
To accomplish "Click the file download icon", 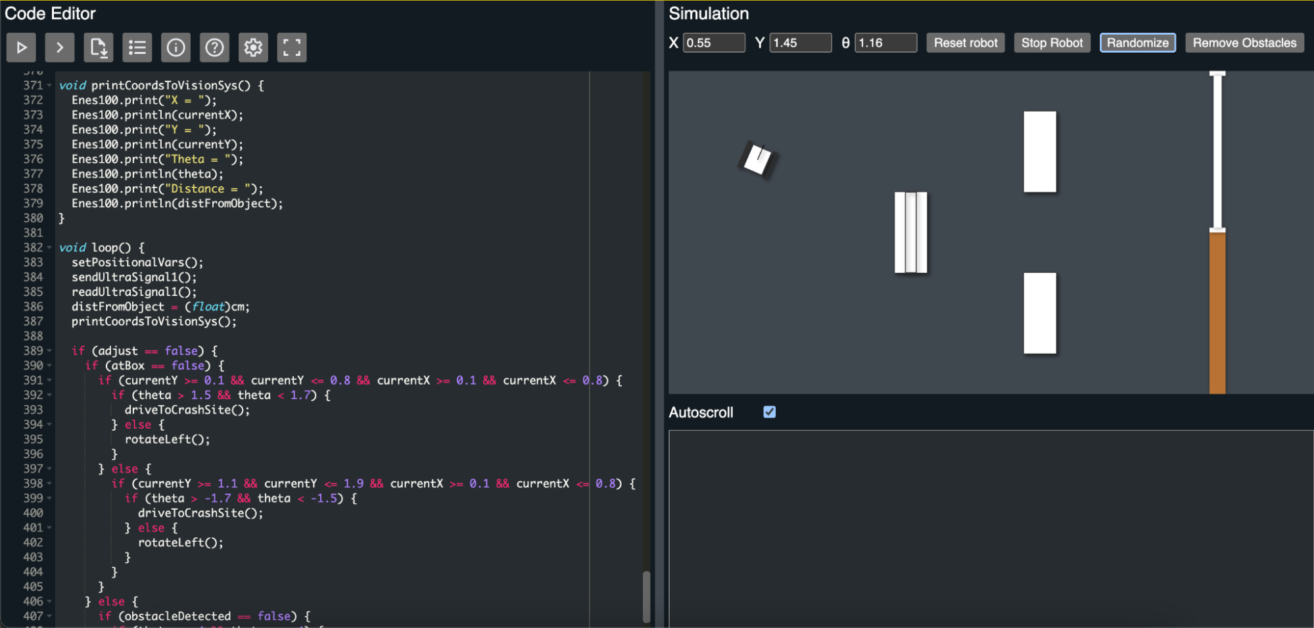I will coord(99,47).
